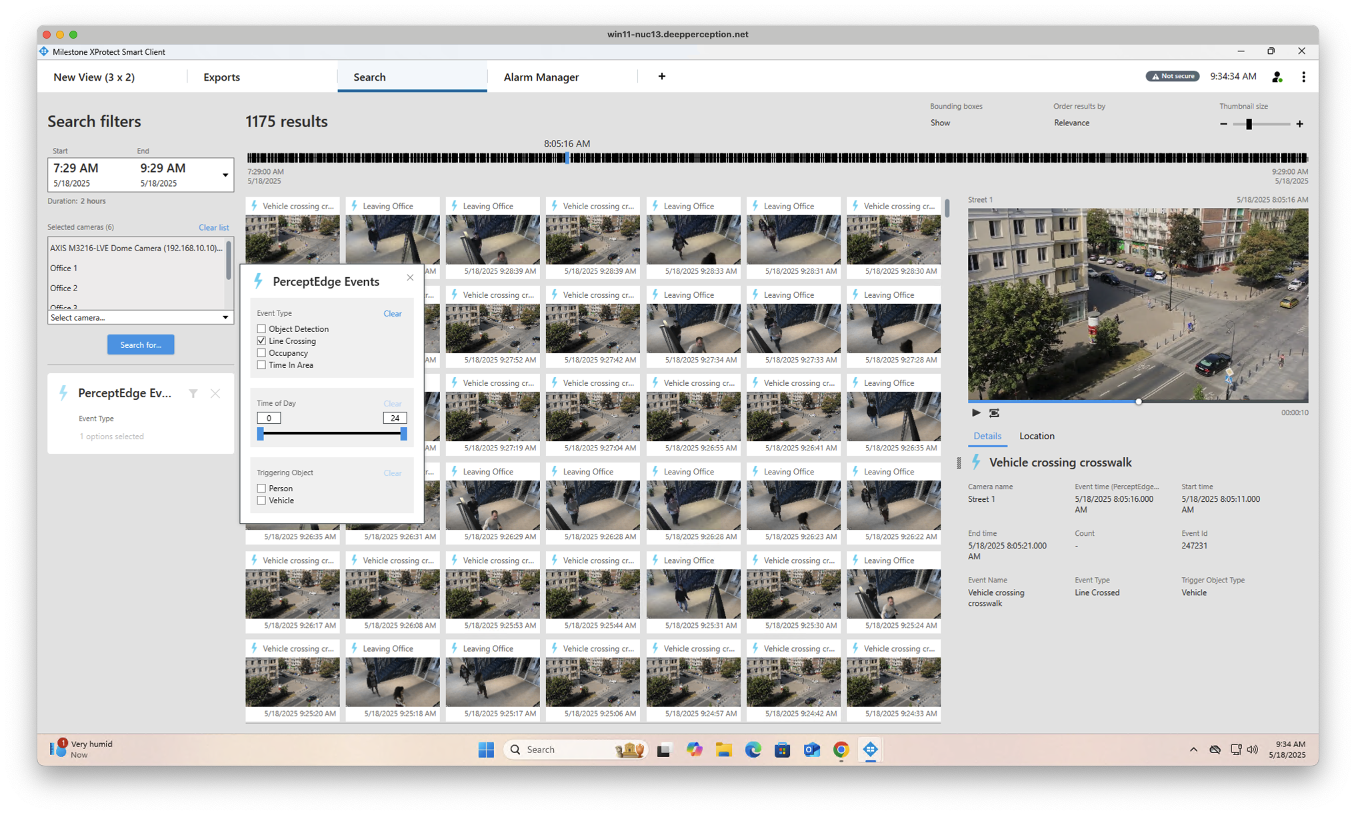Expand the Select camera... dropdown
Image resolution: width=1356 pixels, height=815 pixels.
tap(141, 317)
